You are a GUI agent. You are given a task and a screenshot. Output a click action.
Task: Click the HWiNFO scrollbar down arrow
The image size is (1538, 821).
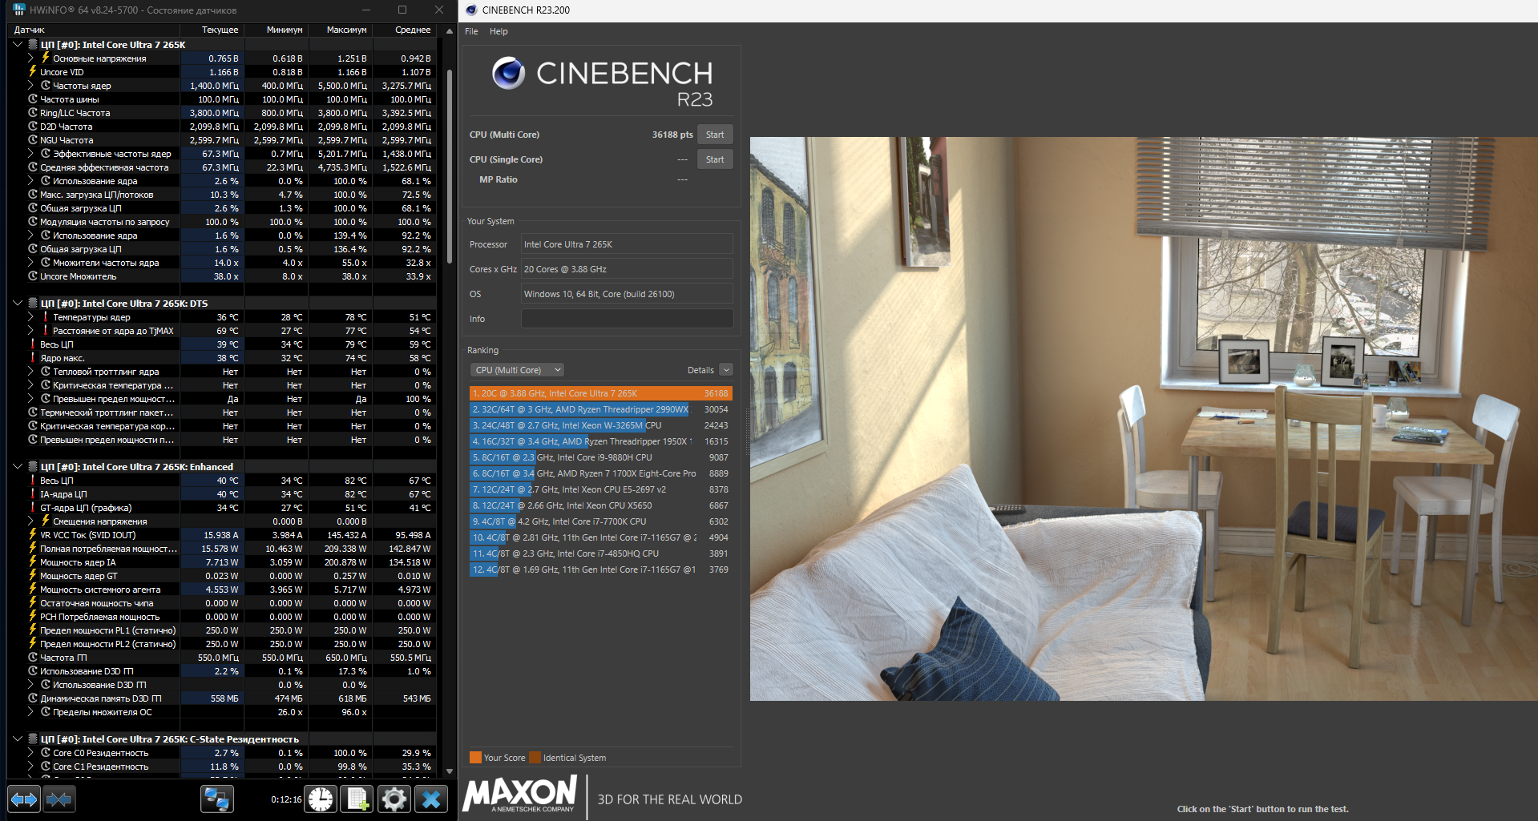449,771
